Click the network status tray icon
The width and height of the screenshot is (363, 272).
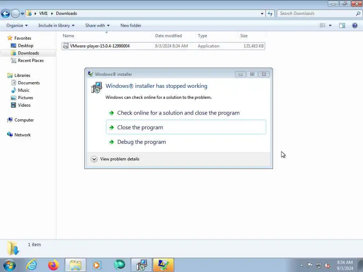319,265
